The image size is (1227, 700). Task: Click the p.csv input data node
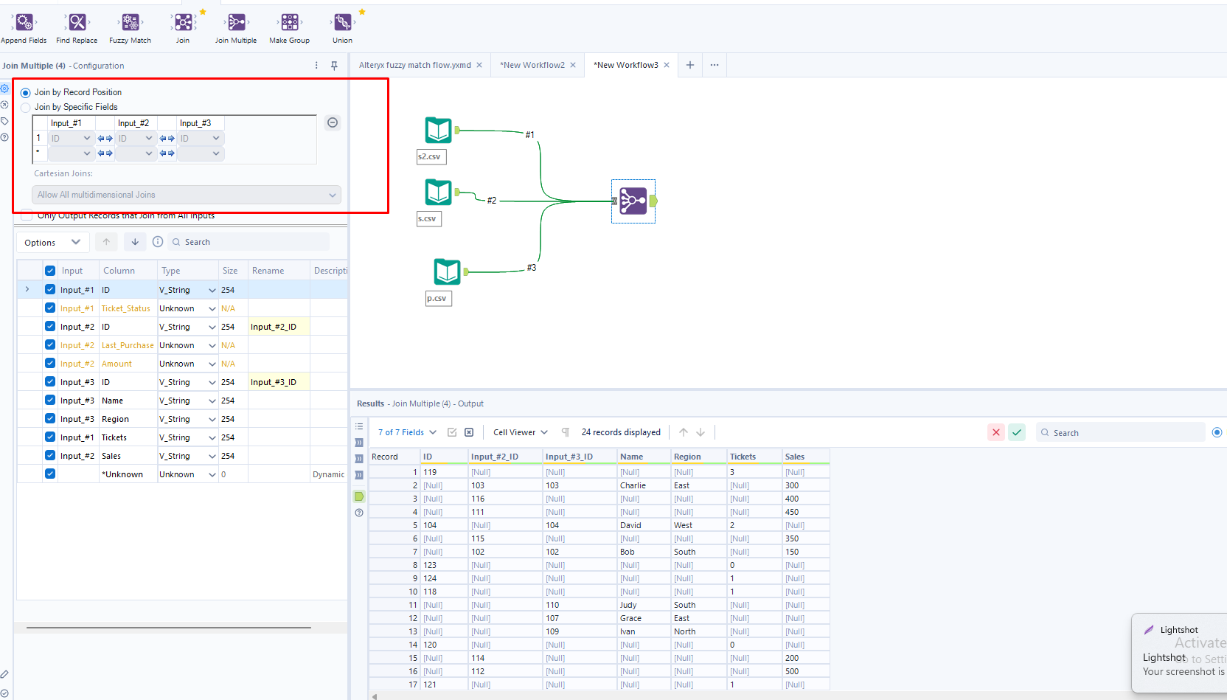tap(447, 272)
